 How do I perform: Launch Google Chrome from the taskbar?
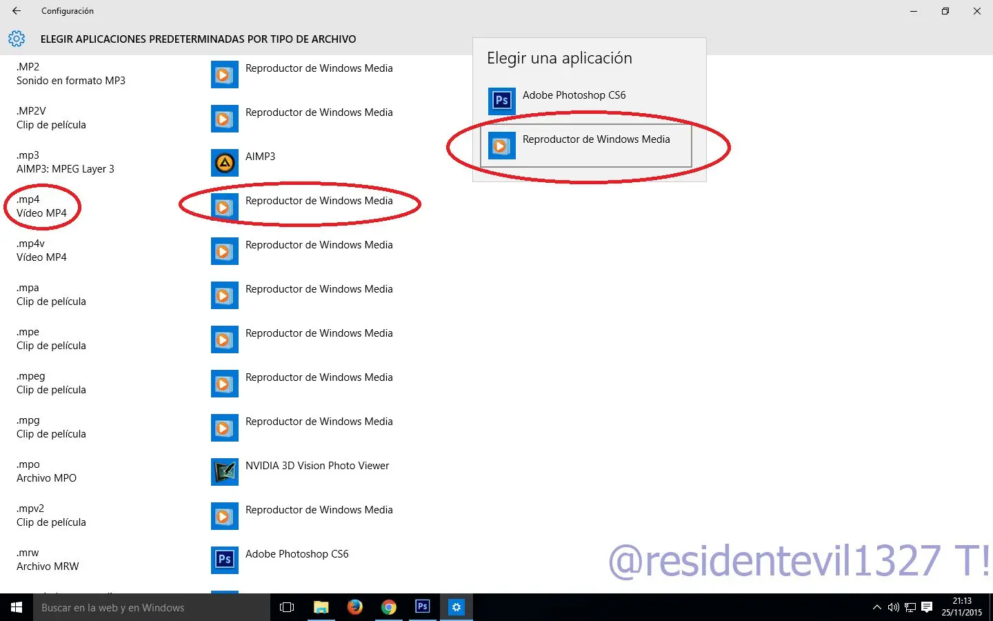388,607
